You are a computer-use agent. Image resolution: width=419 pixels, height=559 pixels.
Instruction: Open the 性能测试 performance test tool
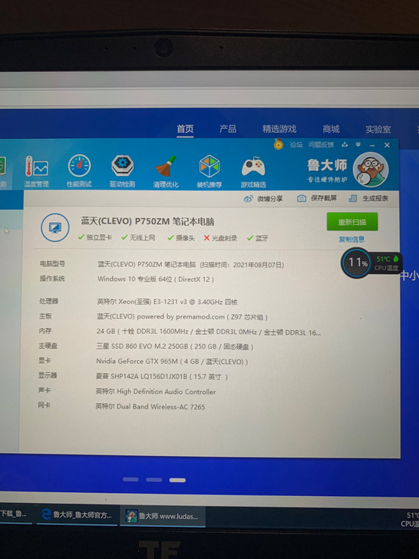pyautogui.click(x=79, y=171)
